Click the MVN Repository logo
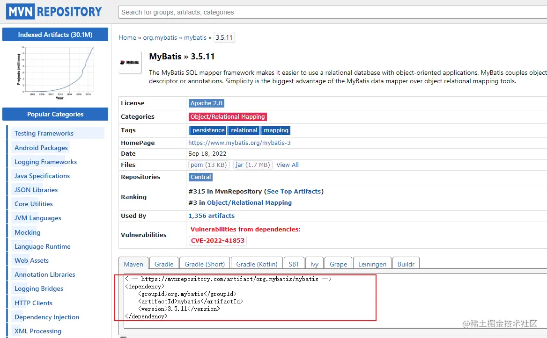 [54, 12]
